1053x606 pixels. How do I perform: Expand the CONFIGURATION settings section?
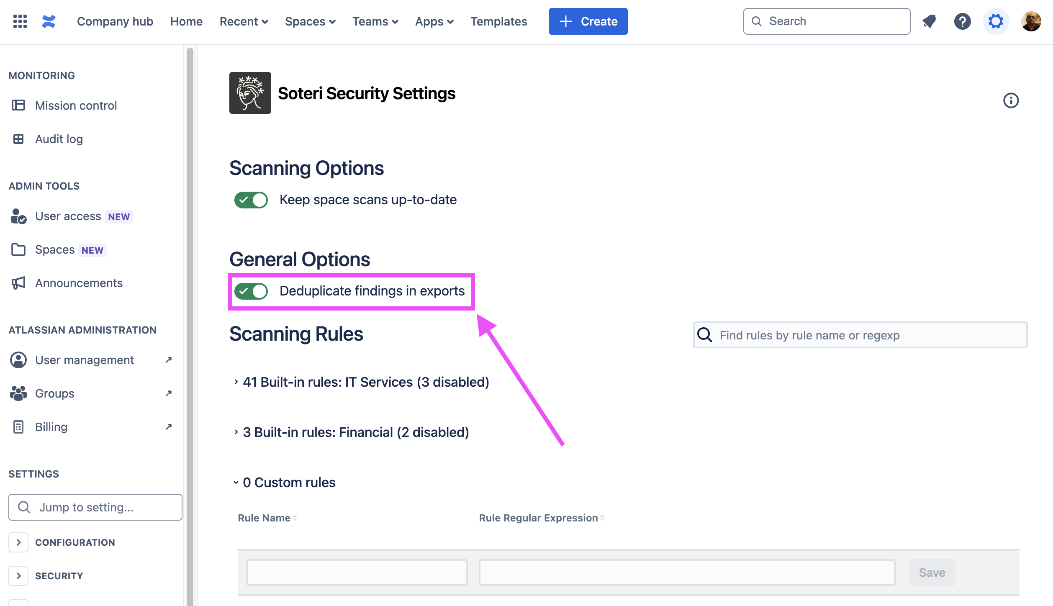pyautogui.click(x=18, y=542)
